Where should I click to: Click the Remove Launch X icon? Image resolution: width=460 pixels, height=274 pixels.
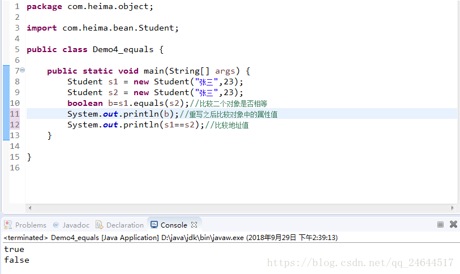pos(453,224)
